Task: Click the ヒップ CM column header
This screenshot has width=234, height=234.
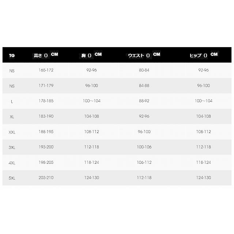Action: click(203, 55)
